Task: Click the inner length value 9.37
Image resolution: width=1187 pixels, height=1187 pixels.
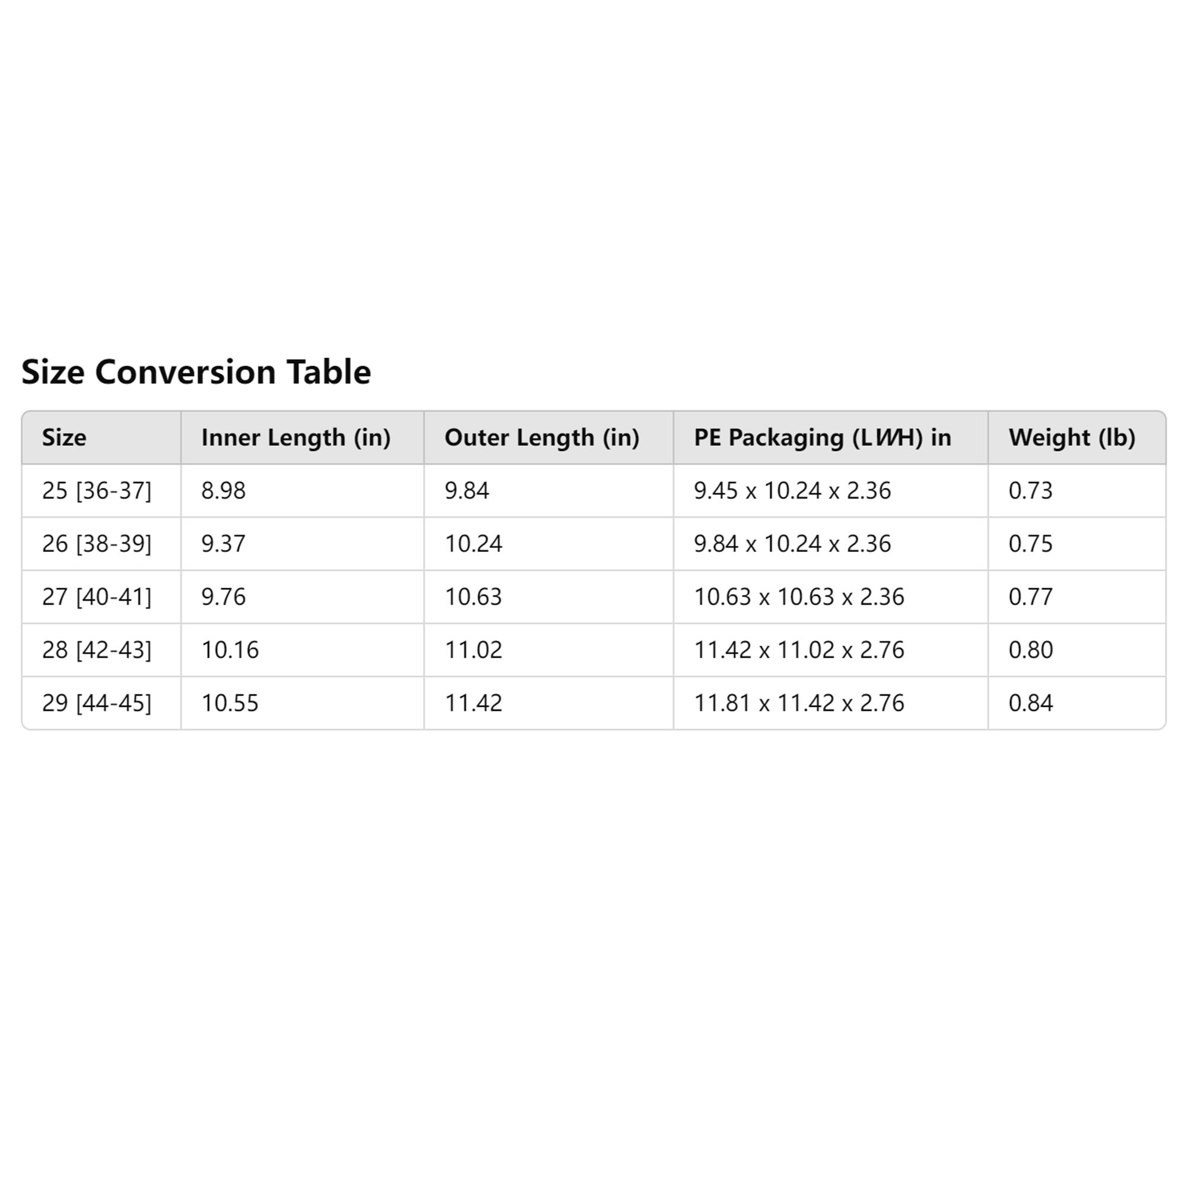Action: (x=224, y=544)
